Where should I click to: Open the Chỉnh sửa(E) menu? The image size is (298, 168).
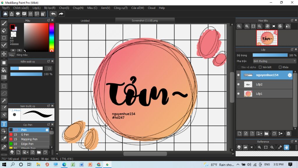(x=21, y=8)
